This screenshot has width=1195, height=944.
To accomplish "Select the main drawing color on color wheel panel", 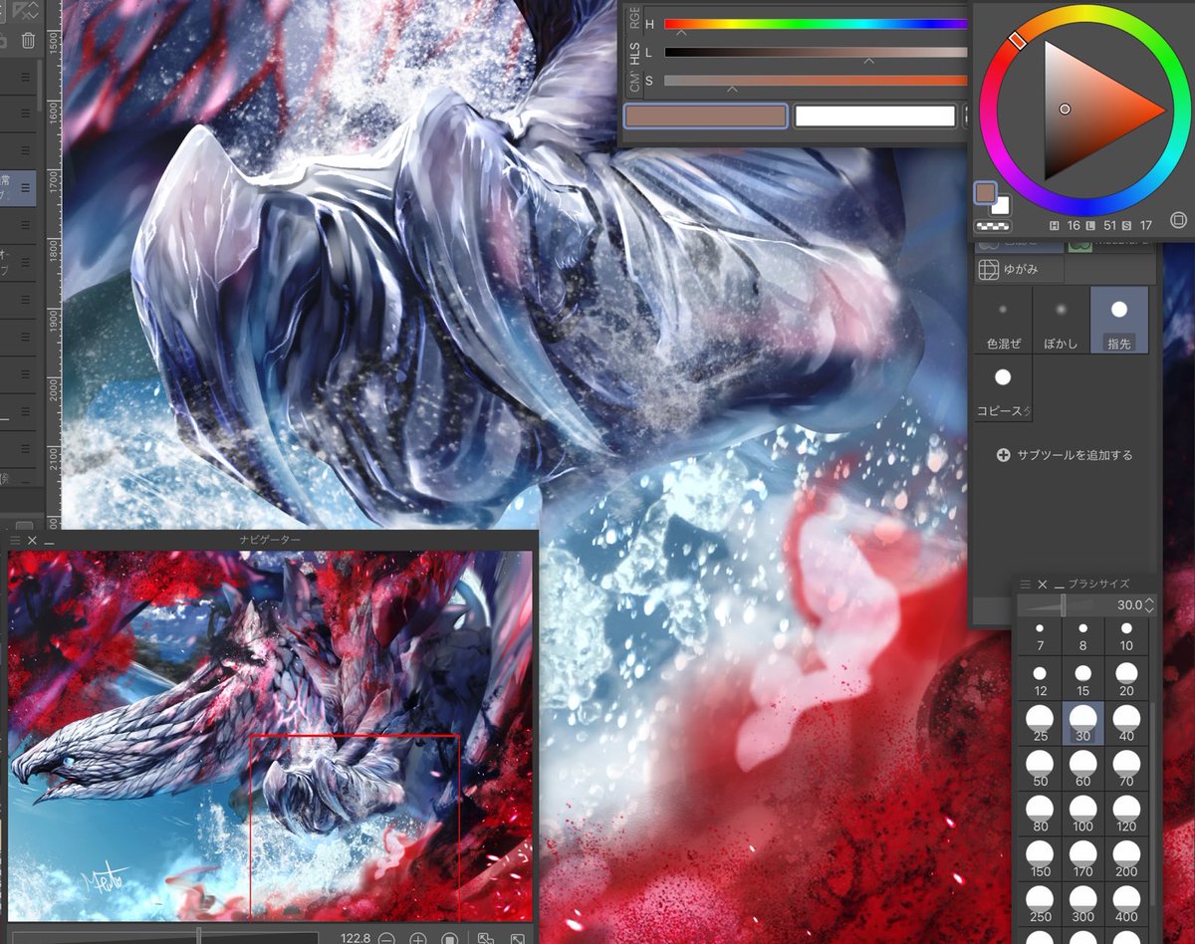I will pyautogui.click(x=985, y=191).
